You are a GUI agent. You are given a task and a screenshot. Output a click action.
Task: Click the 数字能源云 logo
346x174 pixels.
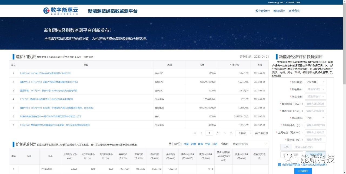coord(61,11)
